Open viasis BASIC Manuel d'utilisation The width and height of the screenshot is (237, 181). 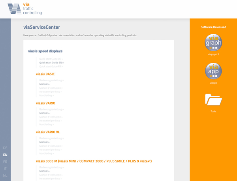51,88
